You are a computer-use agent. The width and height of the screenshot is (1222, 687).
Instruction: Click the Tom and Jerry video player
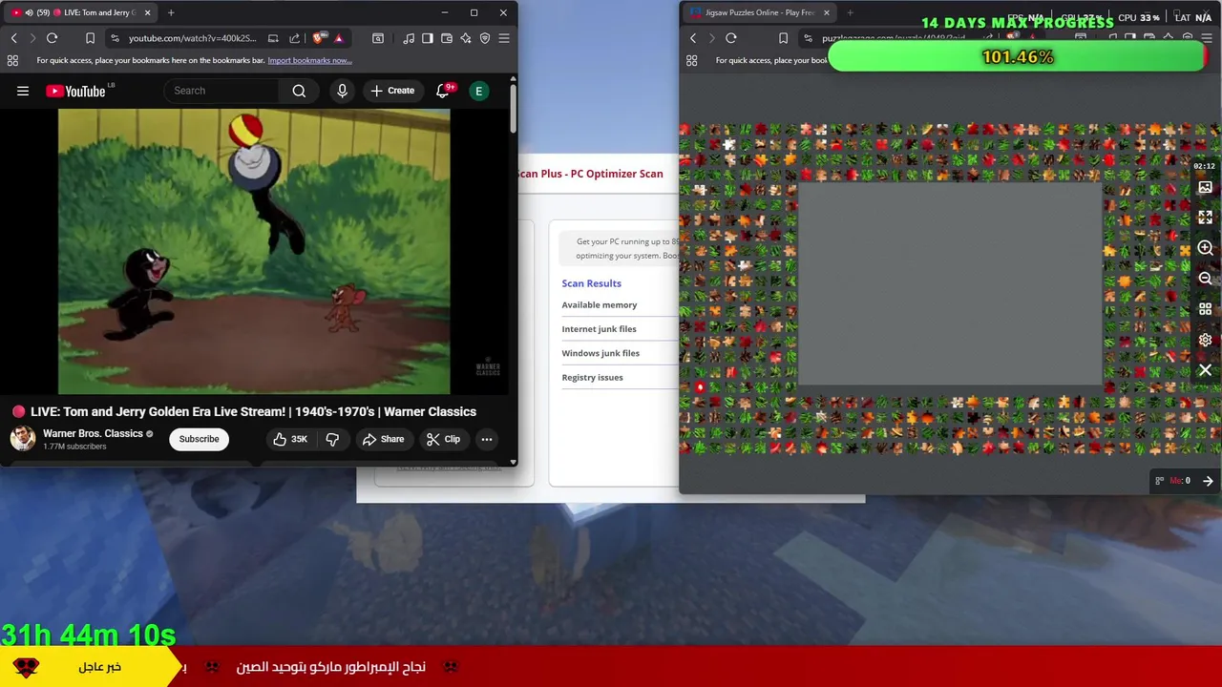254,251
